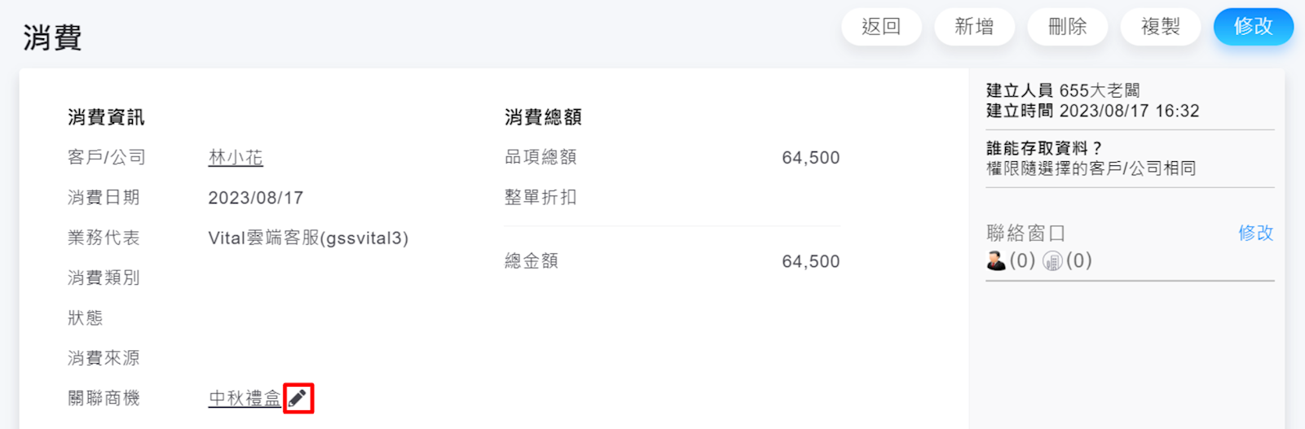Click the 修改 link beside 聯絡窗口

point(1255,233)
